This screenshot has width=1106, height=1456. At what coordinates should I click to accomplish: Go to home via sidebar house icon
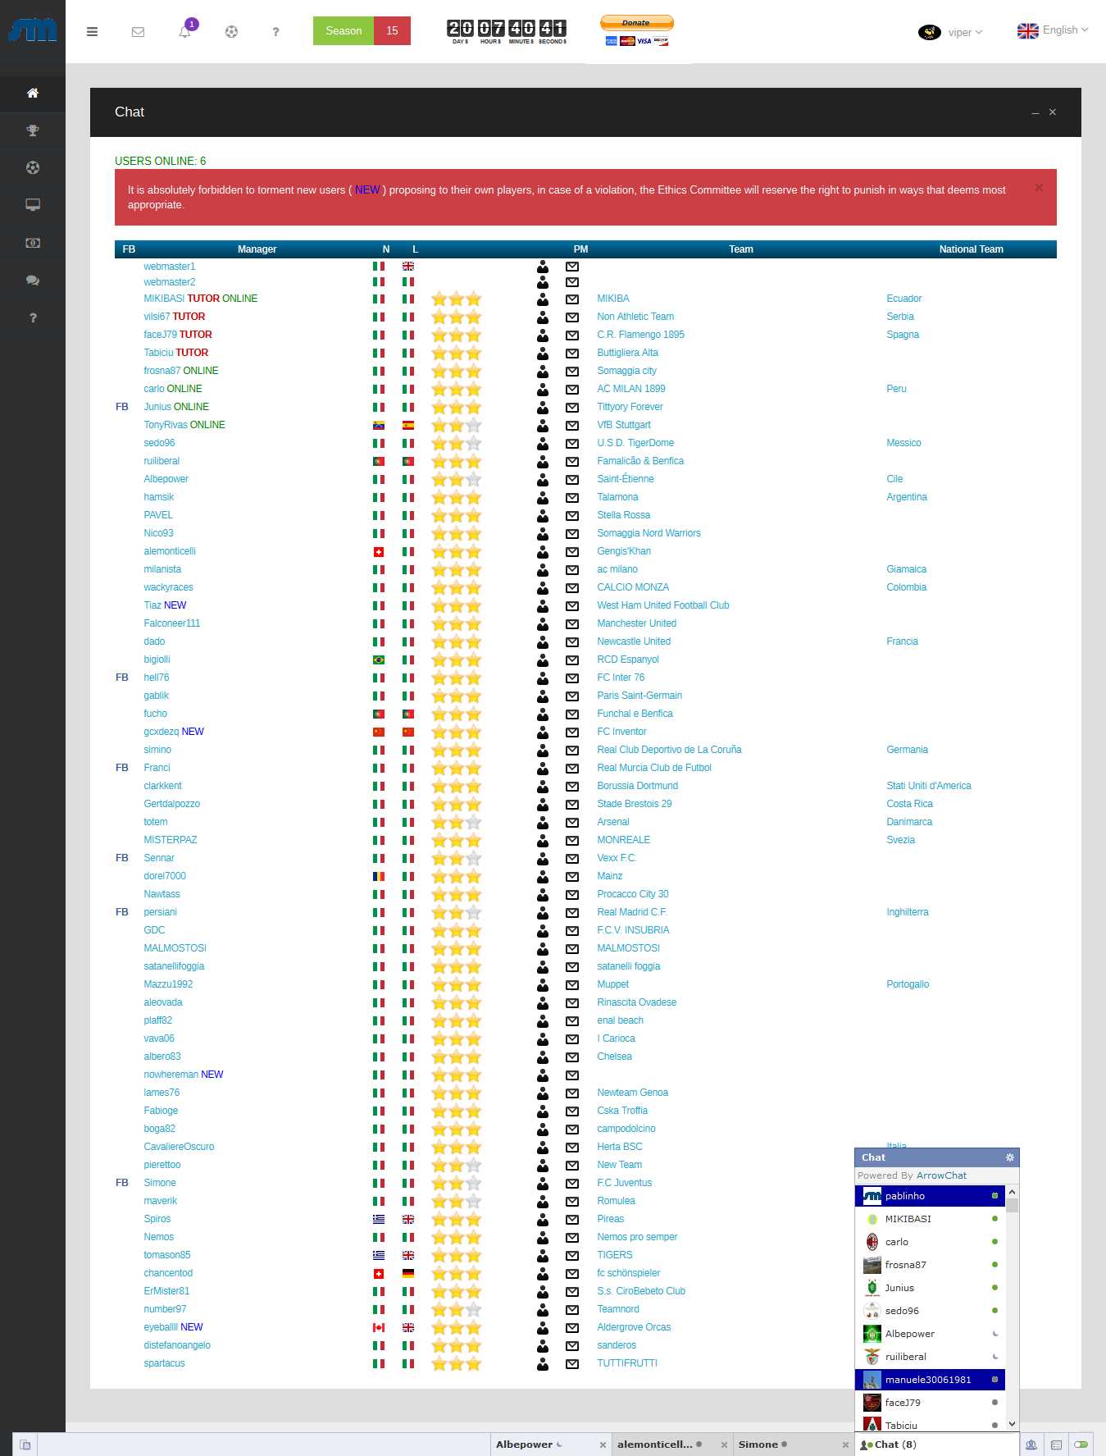tap(33, 94)
